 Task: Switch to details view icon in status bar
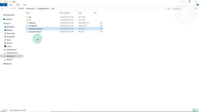point(194,110)
